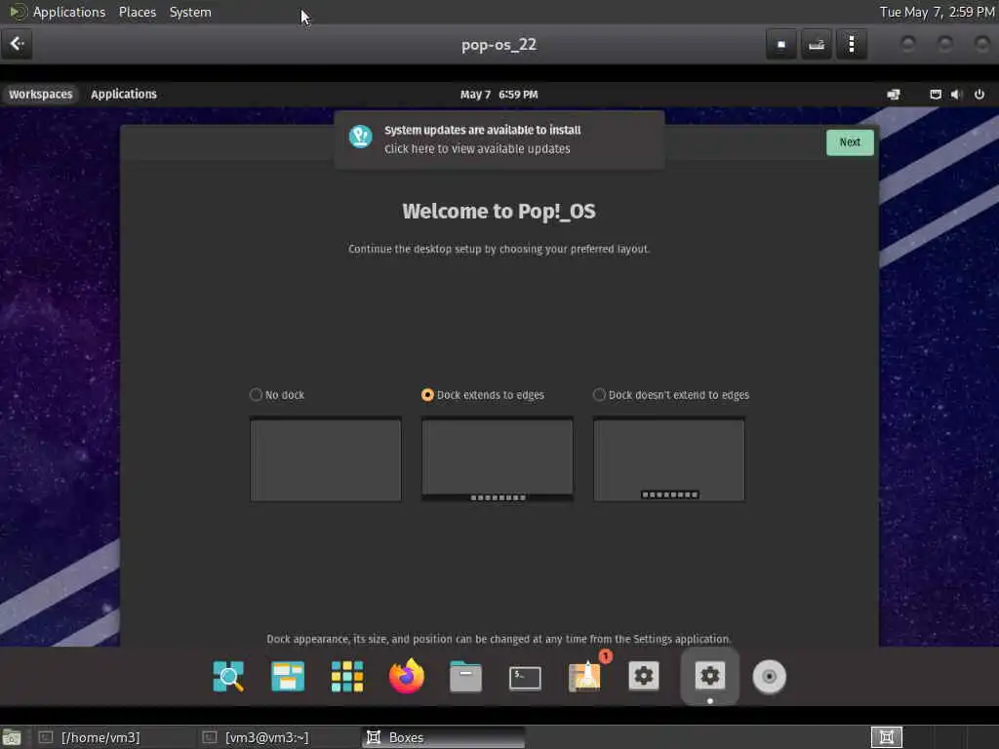Open the volume speaker tray icon

[956, 95]
